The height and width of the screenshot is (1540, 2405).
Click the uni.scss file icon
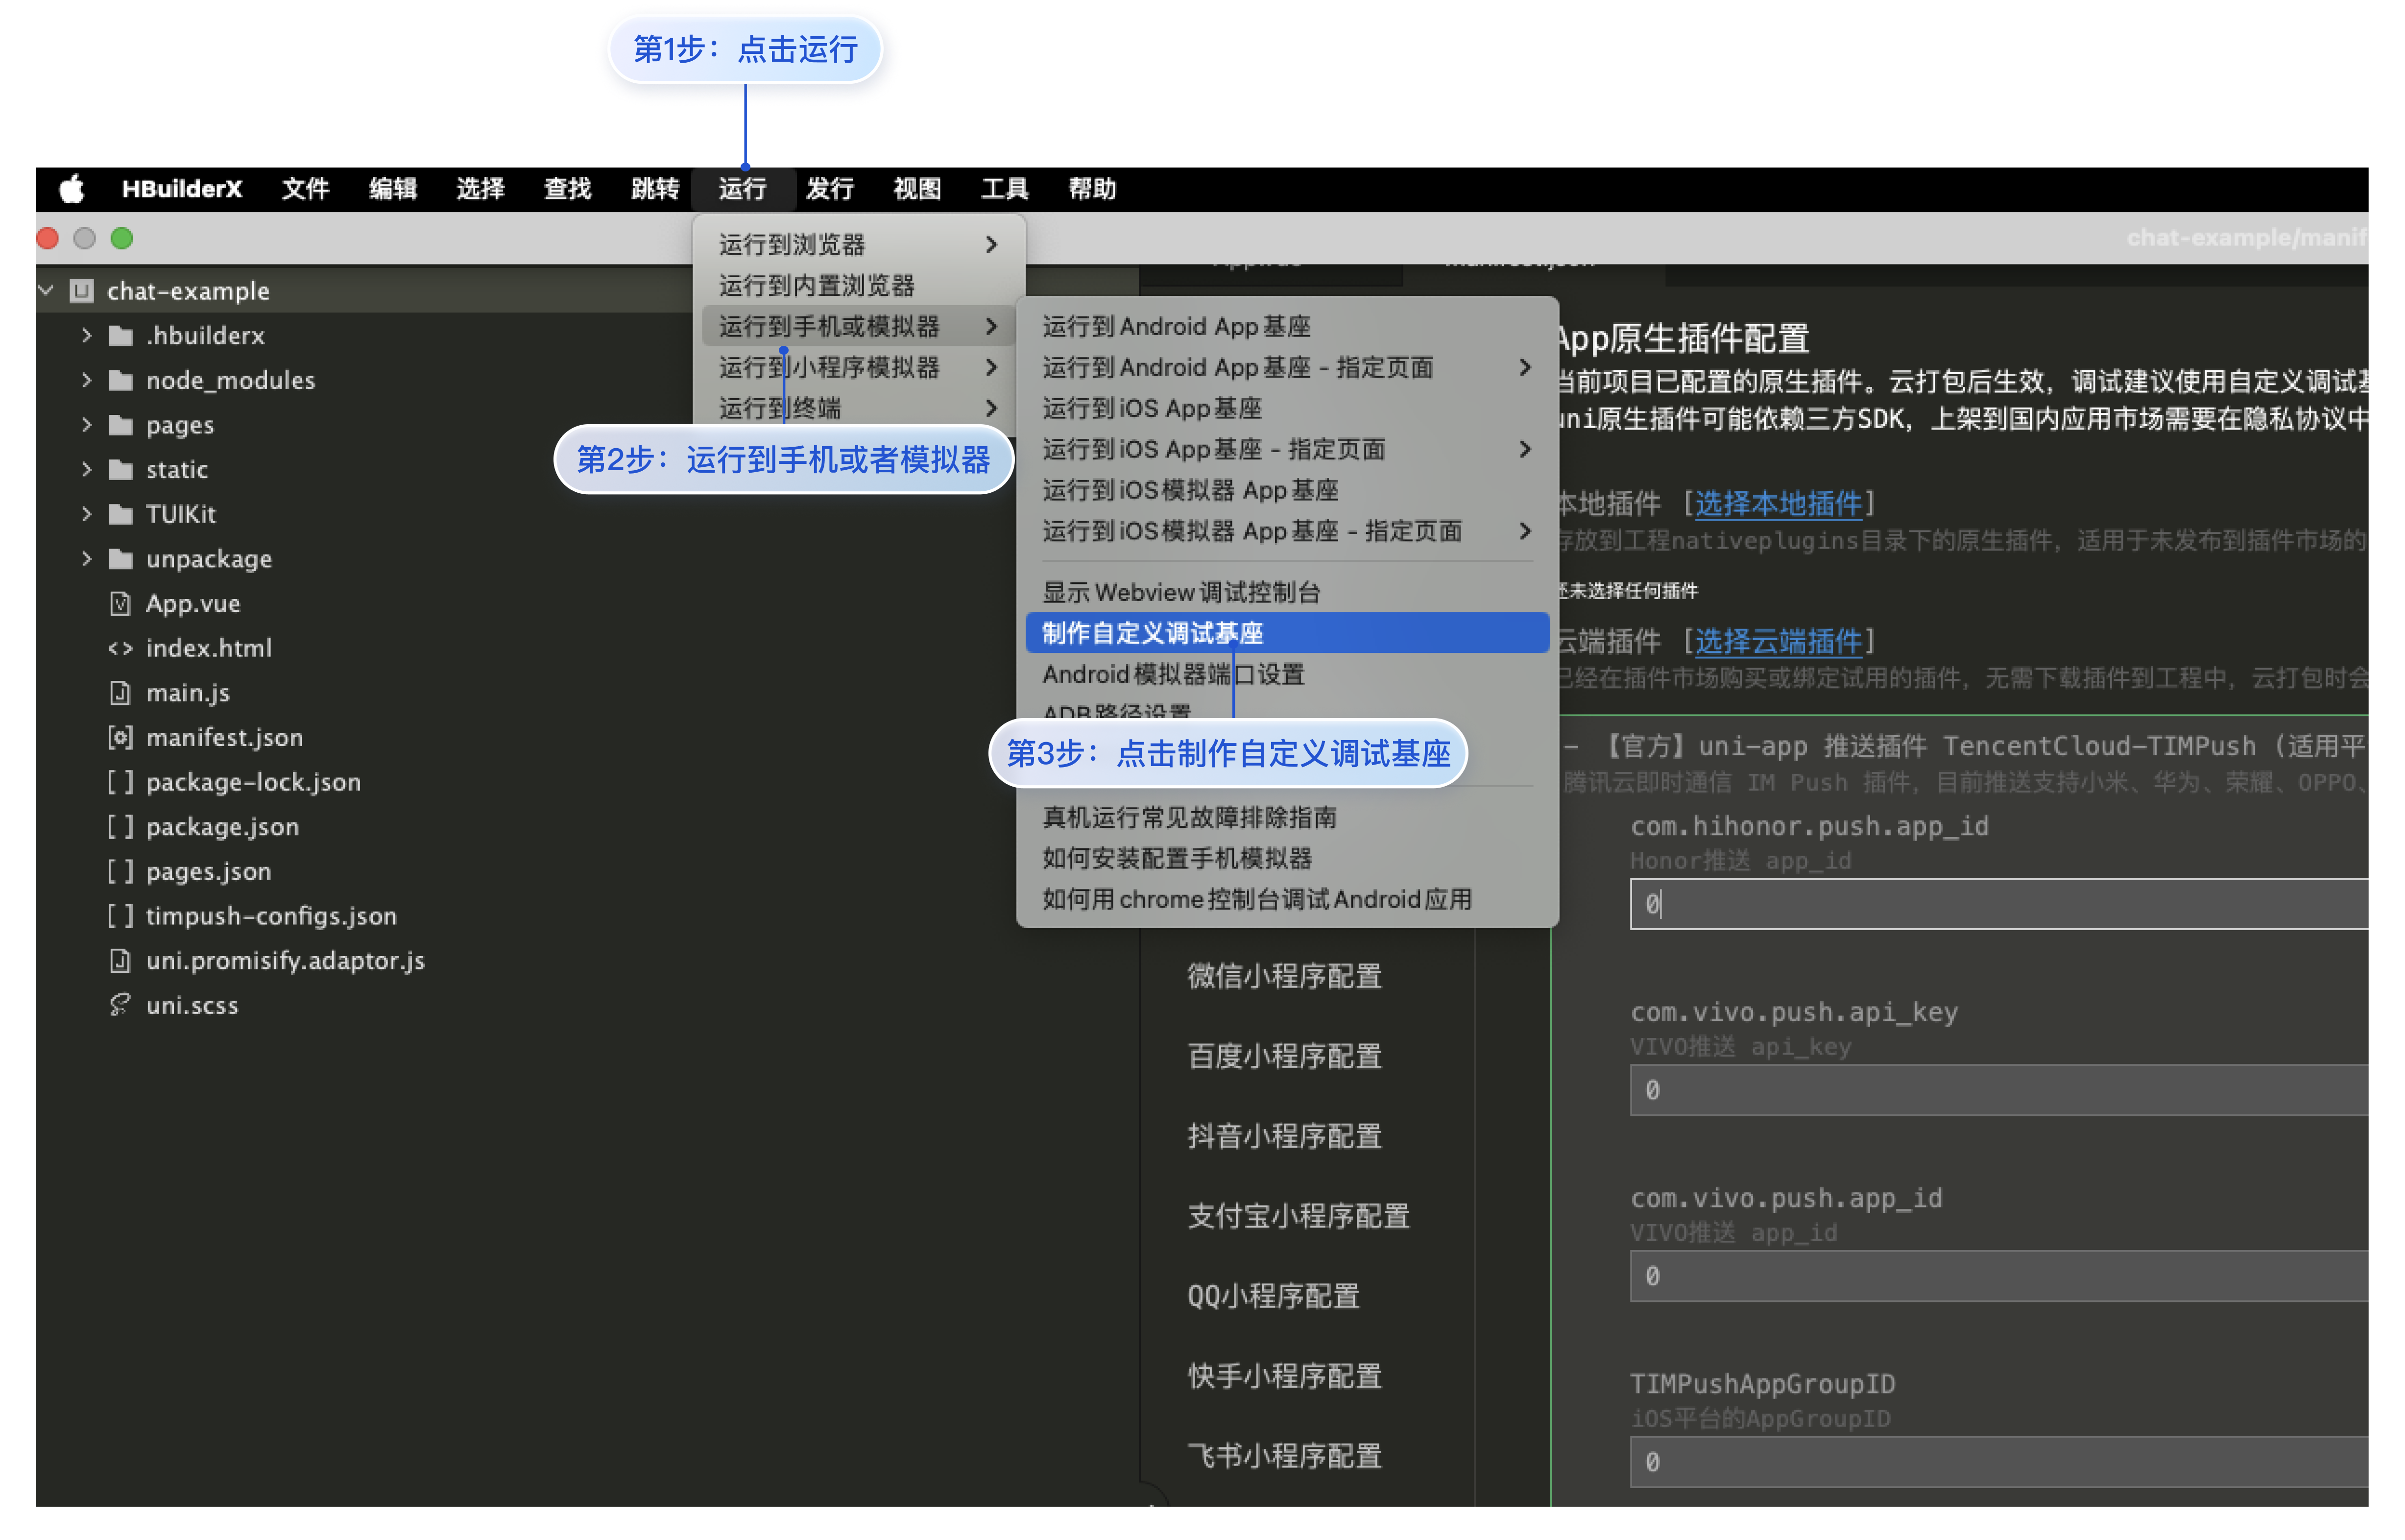pyautogui.click(x=120, y=1005)
